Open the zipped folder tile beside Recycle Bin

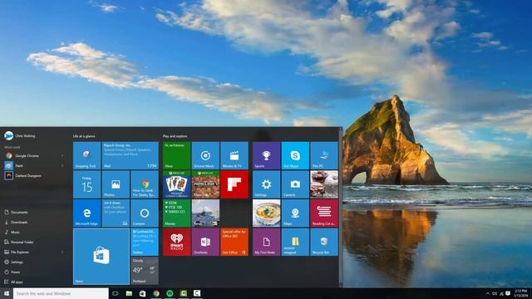(x=295, y=242)
